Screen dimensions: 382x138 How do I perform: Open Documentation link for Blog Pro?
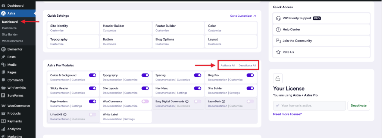click(x=217, y=80)
